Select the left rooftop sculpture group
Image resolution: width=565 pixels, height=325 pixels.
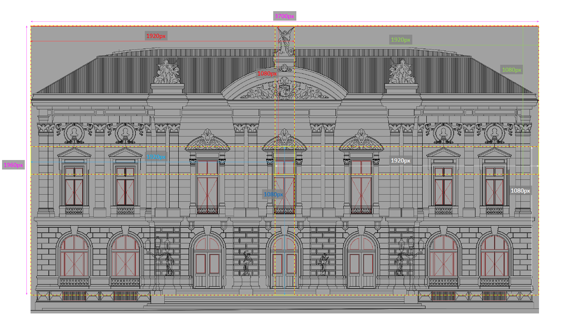pos(167,72)
